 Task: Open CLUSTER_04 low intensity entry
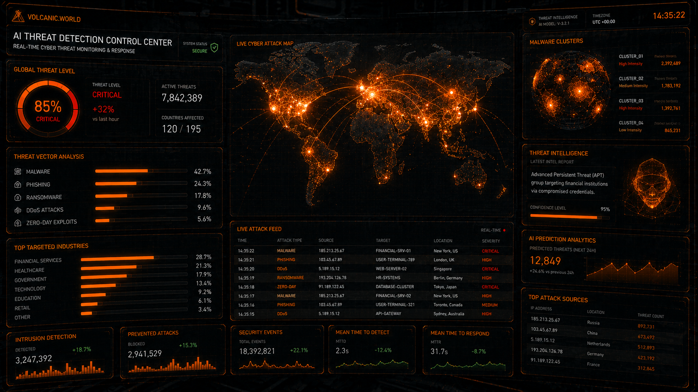[x=650, y=127]
